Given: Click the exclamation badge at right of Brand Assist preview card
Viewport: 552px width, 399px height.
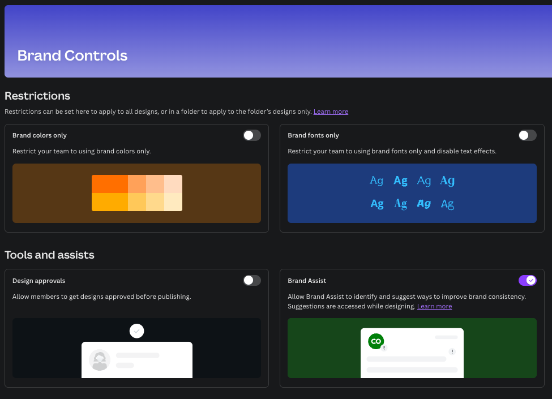Looking at the screenshot, I should [x=451, y=351].
